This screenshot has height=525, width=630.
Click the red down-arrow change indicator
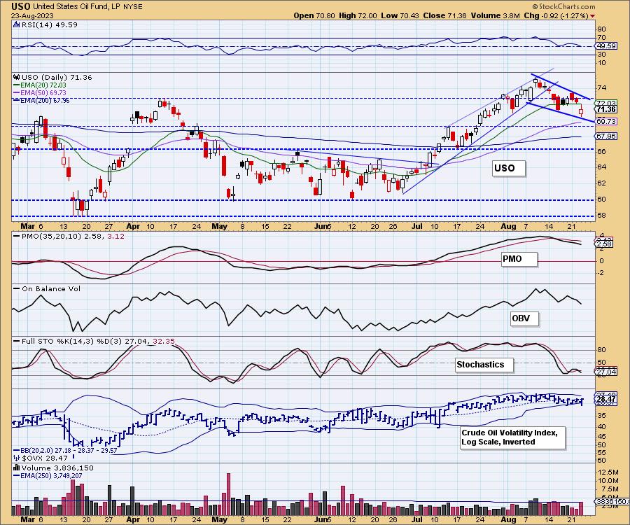click(x=593, y=16)
